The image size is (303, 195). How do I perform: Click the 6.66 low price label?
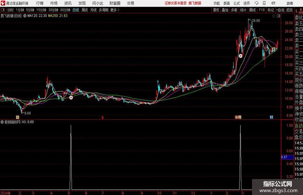[28, 113]
